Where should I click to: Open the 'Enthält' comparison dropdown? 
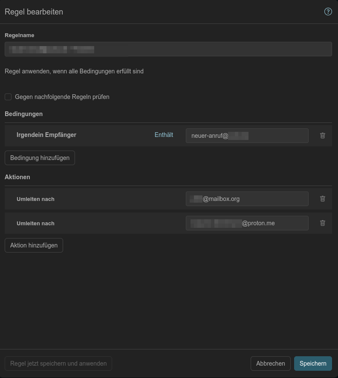pyautogui.click(x=164, y=135)
